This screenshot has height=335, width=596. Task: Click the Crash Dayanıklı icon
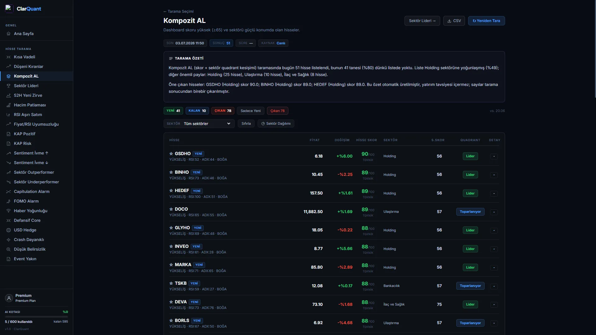pyautogui.click(x=9, y=239)
